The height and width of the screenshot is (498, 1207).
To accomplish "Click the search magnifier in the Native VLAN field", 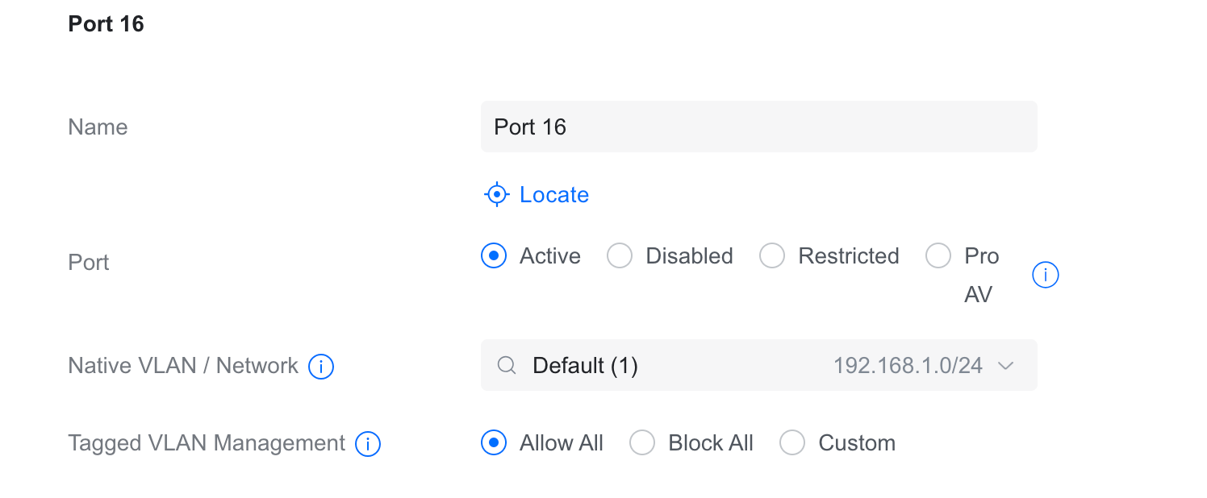I will (507, 366).
